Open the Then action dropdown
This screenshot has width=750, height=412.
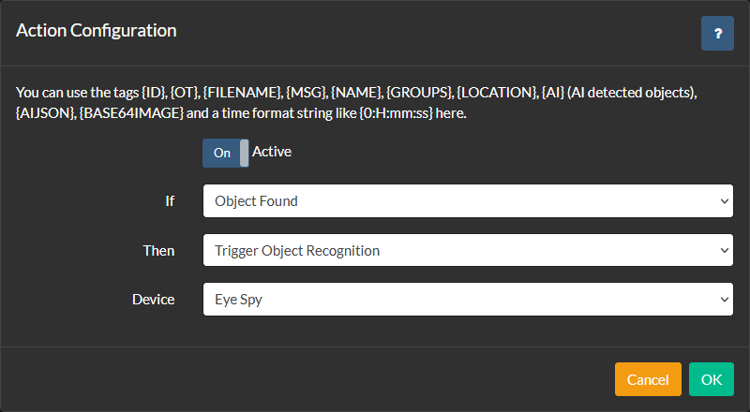pos(468,250)
